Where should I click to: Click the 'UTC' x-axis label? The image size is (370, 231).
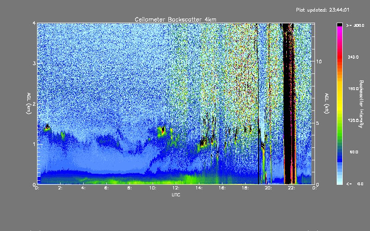coord(176,195)
